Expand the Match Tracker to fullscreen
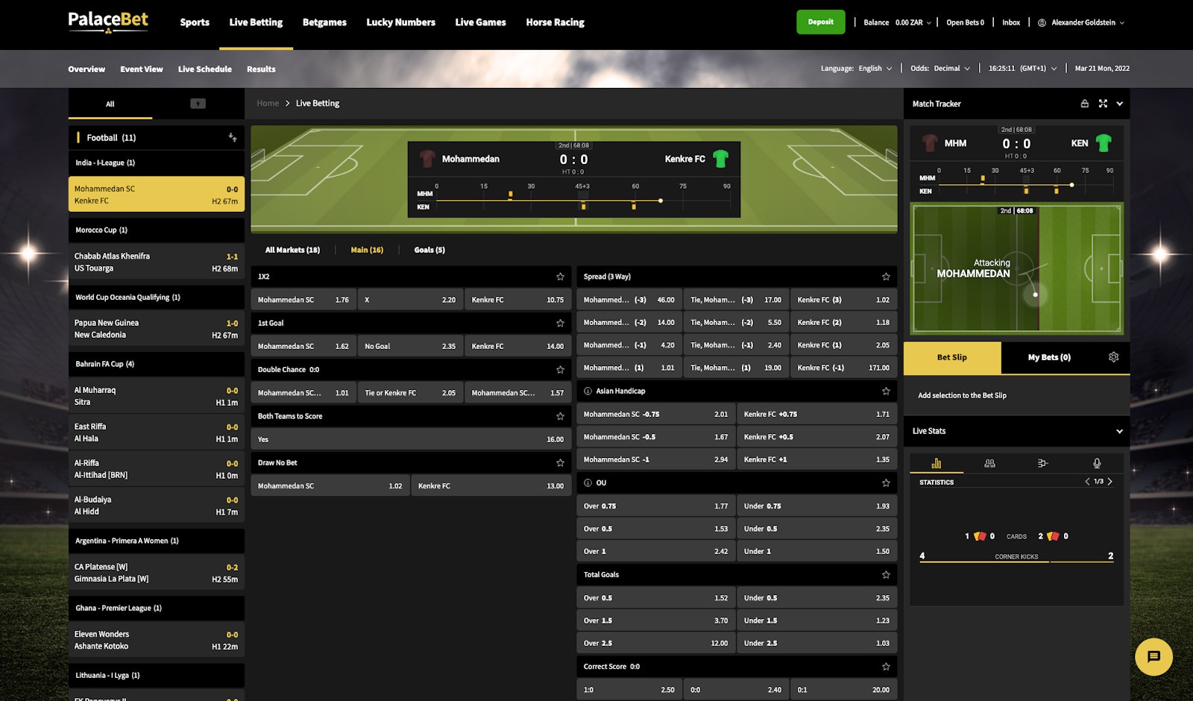This screenshot has height=701, width=1193. coord(1104,104)
